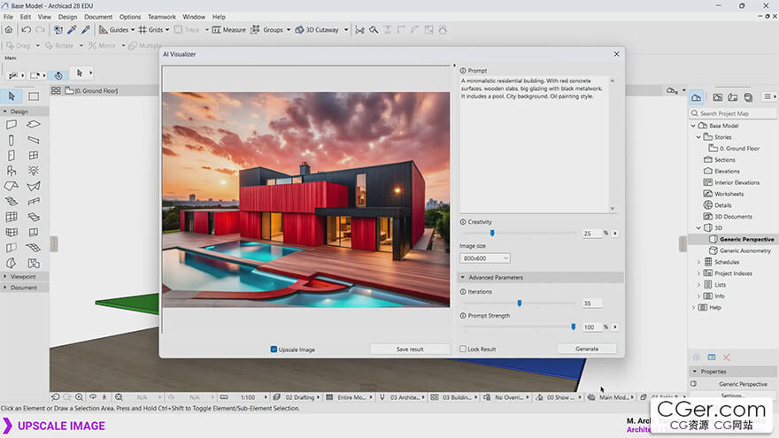The width and height of the screenshot is (779, 438).
Task: Open the 3D Cutaway dropdown arrow
Action: point(344,30)
